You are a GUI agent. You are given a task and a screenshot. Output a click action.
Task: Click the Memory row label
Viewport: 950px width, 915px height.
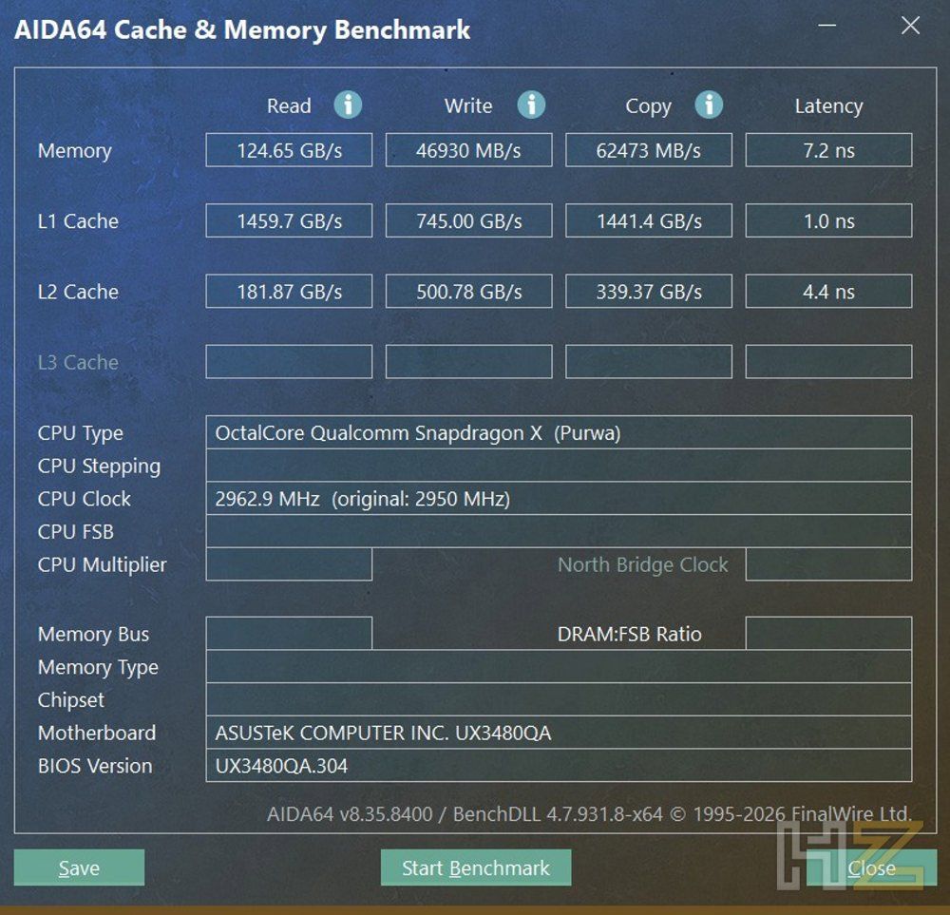click(74, 151)
